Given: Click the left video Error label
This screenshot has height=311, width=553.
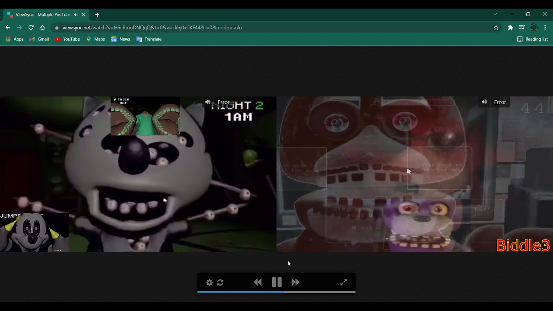Looking at the screenshot, I should pyautogui.click(x=223, y=102).
